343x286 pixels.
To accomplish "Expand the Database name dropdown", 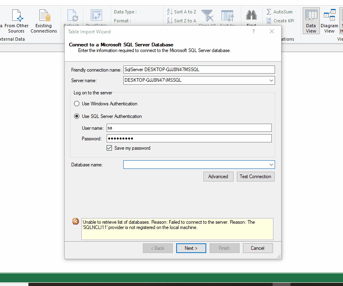I will (271, 165).
